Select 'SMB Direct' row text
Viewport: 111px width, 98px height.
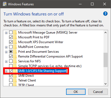coord(26,76)
